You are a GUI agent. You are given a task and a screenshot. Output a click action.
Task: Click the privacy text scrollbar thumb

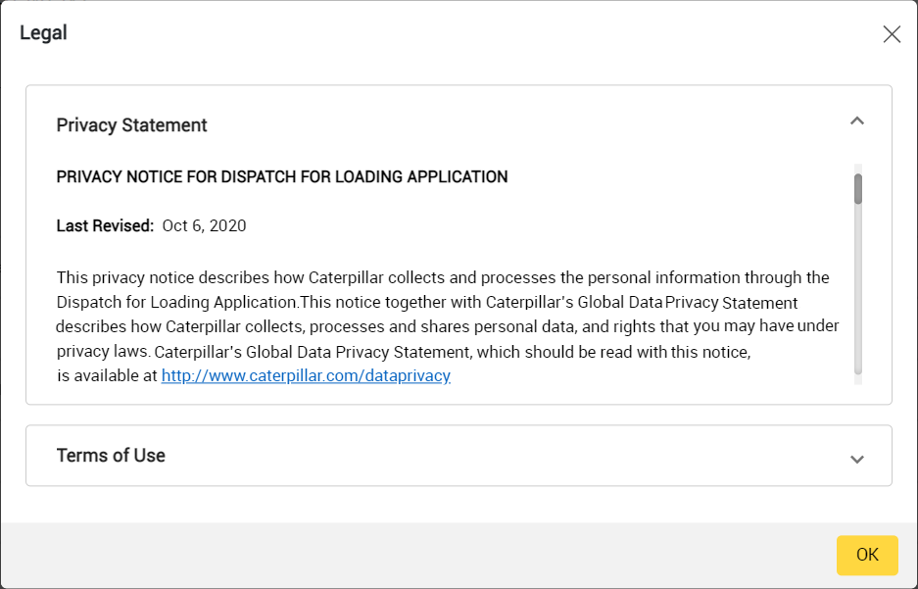tap(858, 188)
